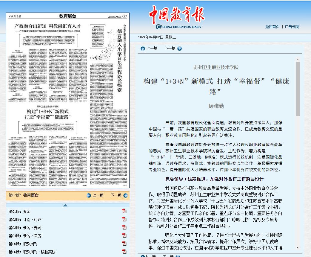Go to 返回首页 link
The height and width of the screenshot is (257, 311).
[272, 27]
